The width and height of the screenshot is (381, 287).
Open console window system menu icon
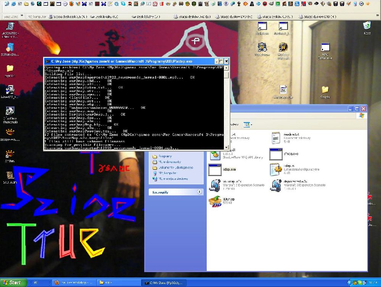tap(48, 61)
